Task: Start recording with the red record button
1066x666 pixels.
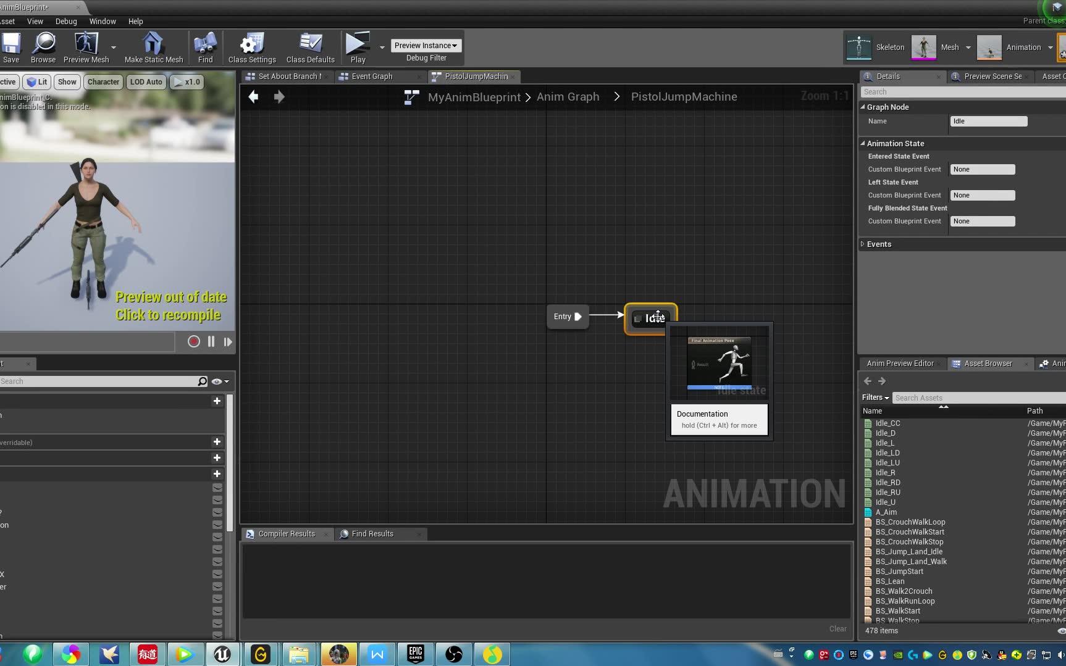Action: pos(193,341)
